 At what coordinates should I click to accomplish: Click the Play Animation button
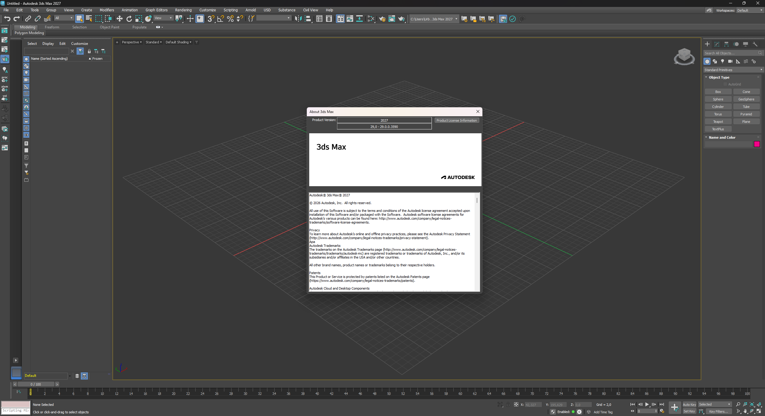tap(647, 404)
